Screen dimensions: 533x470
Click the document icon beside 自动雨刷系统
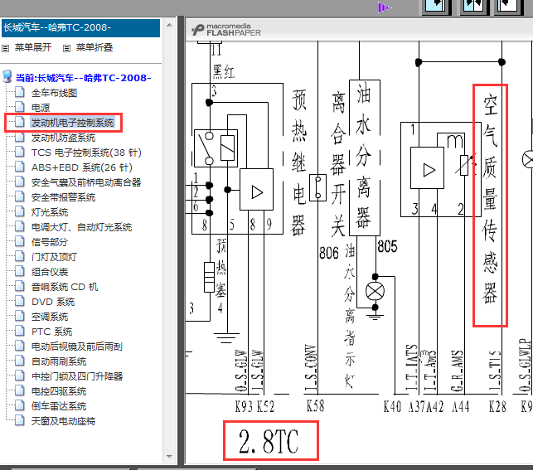[x=20, y=361]
